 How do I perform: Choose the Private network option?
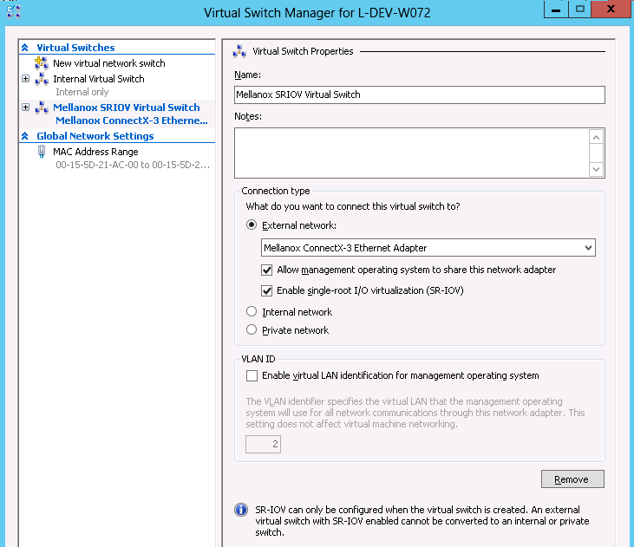coord(252,330)
